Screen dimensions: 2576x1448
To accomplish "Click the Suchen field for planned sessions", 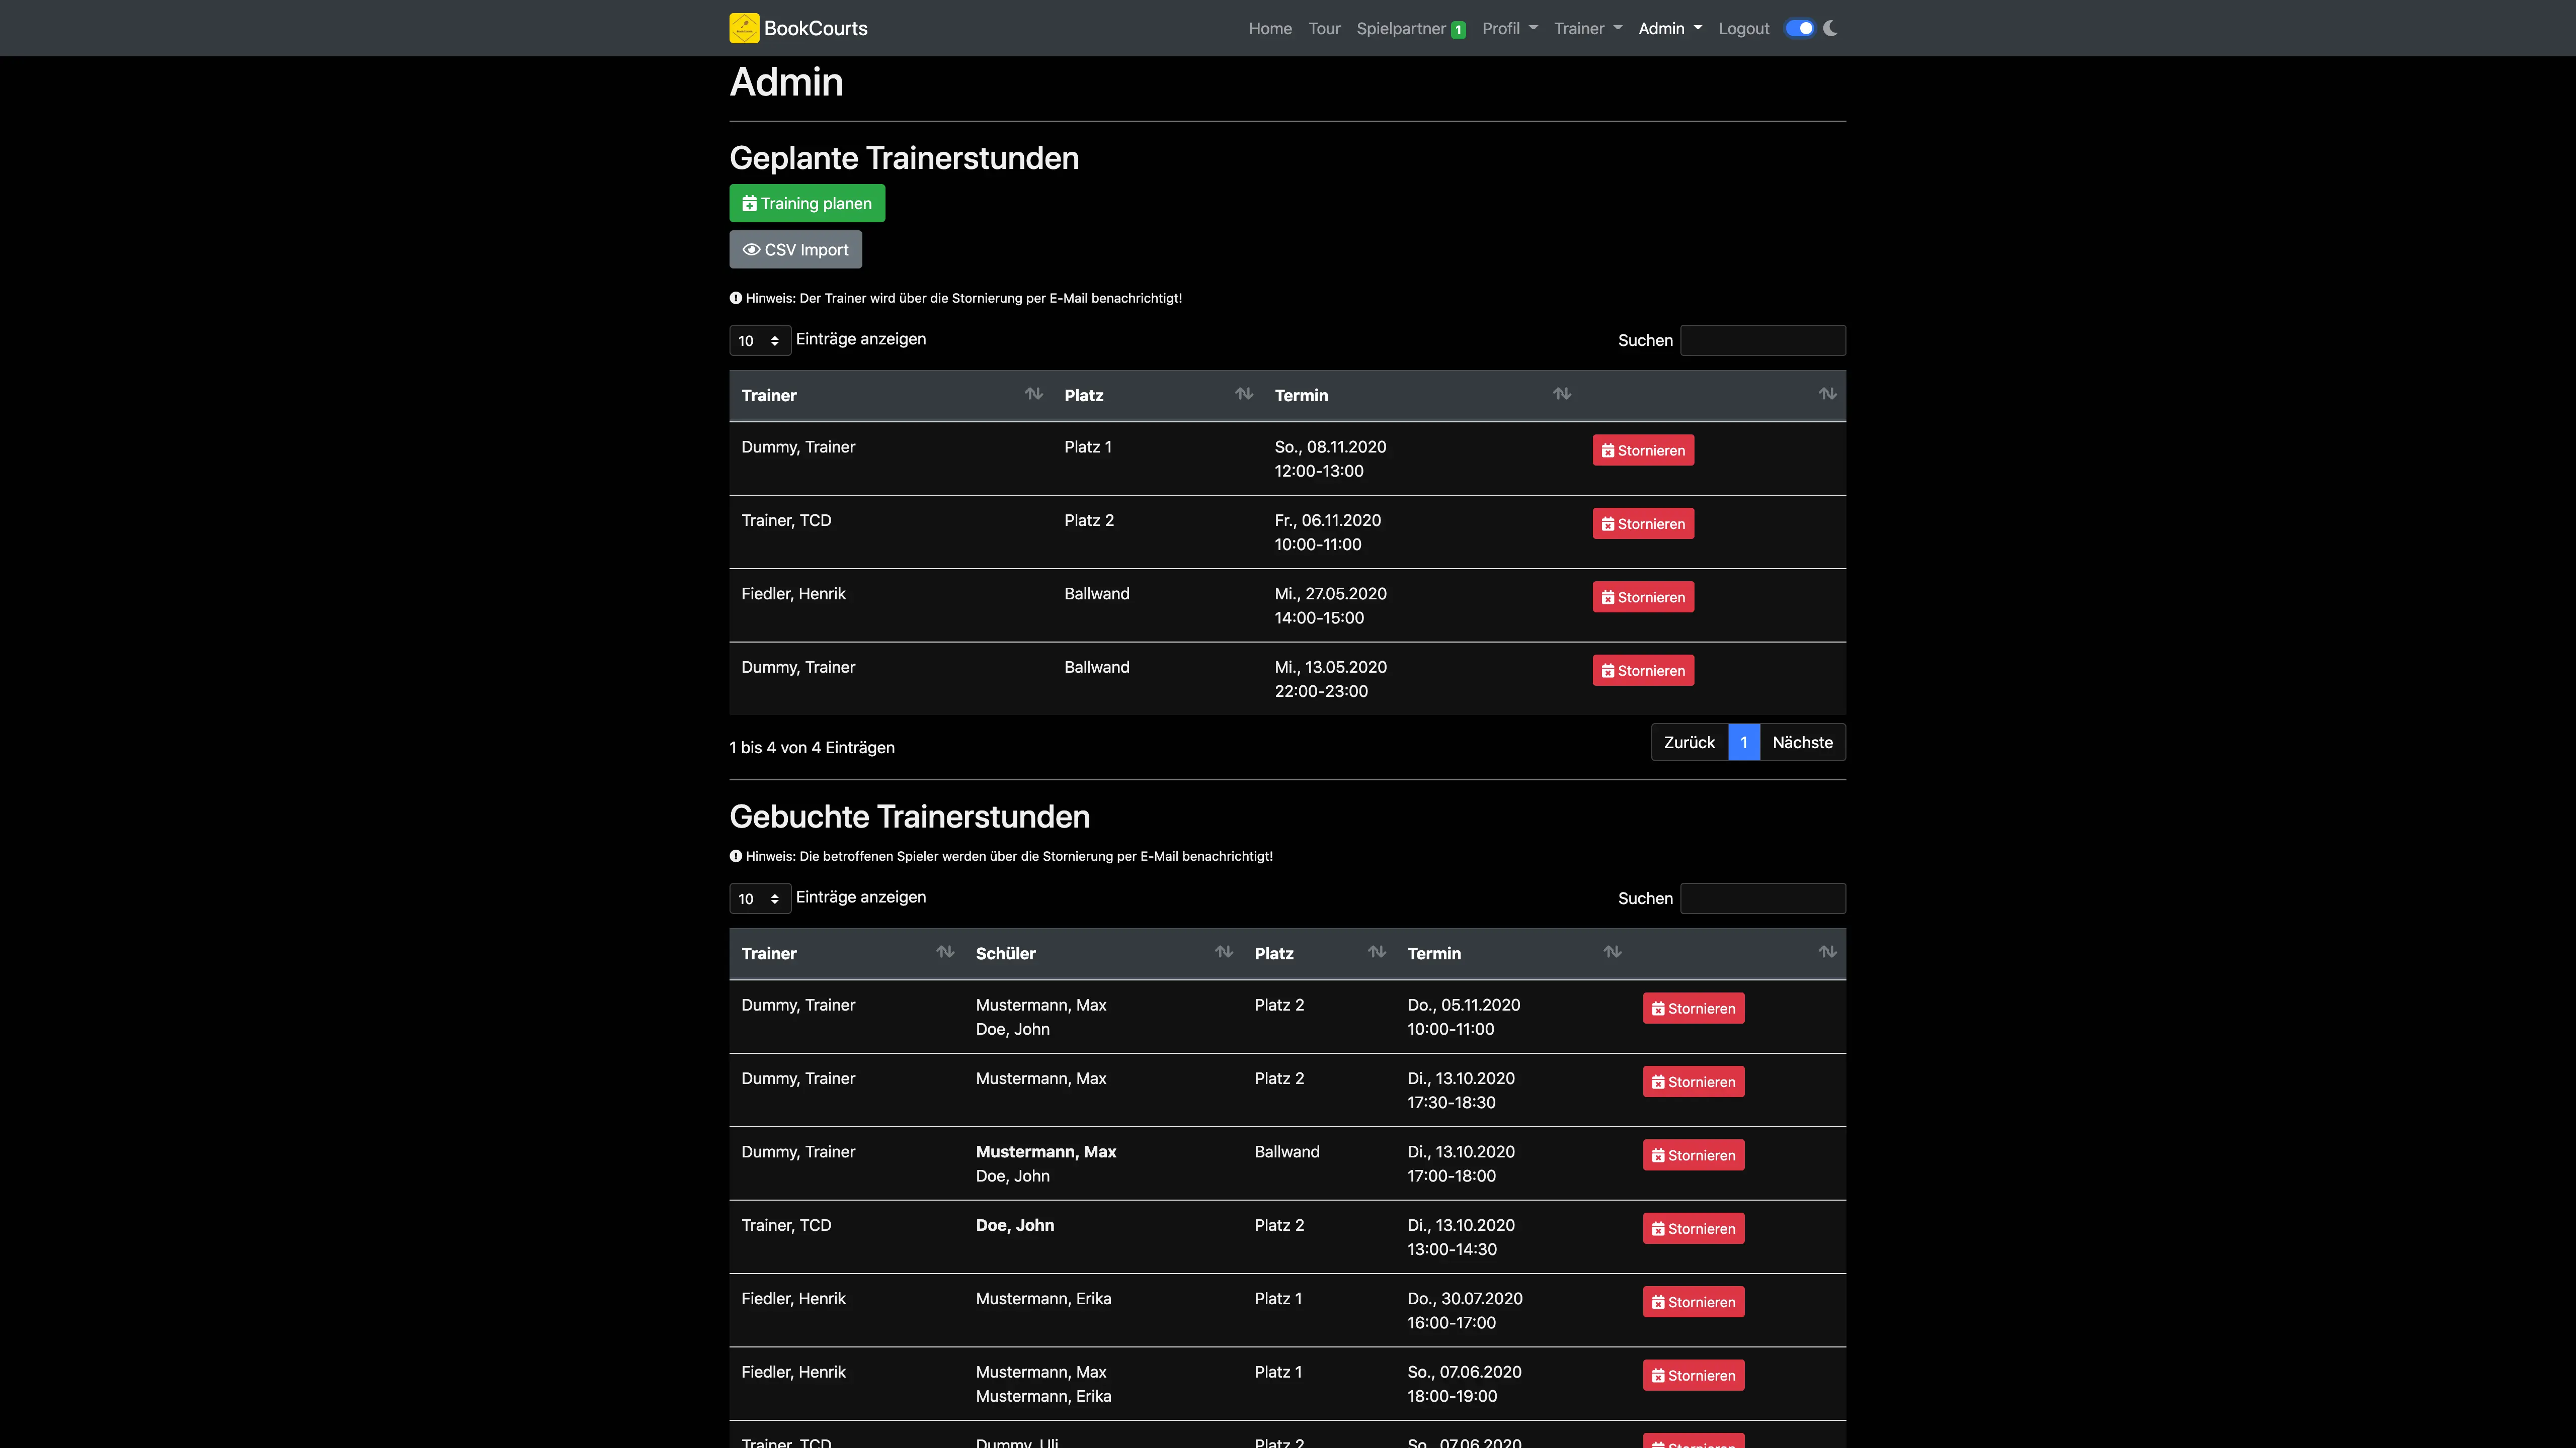I will click(1762, 341).
